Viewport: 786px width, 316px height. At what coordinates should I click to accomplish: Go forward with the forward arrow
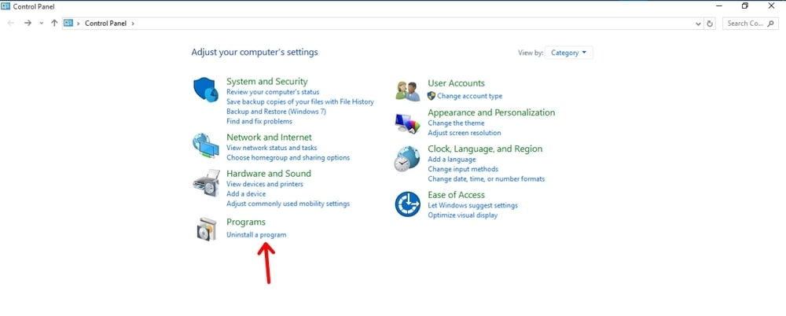point(28,23)
